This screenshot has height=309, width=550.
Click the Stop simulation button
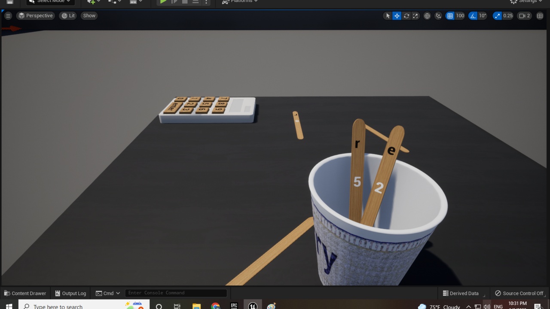[x=185, y=2]
